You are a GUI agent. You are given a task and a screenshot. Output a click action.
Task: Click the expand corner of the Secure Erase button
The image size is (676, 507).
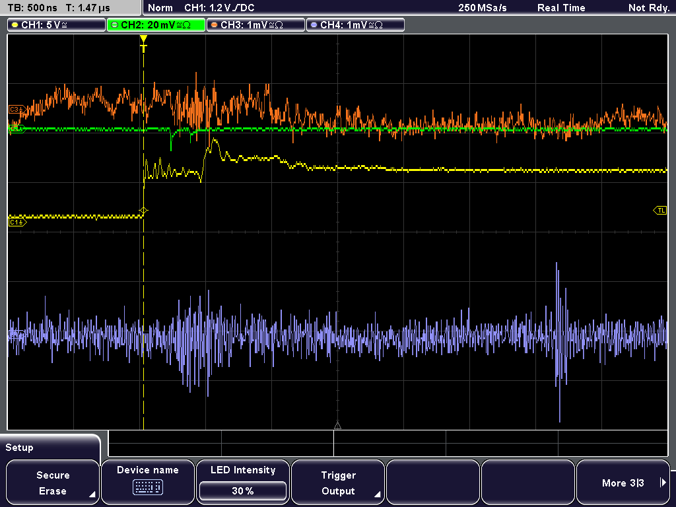click(92, 494)
